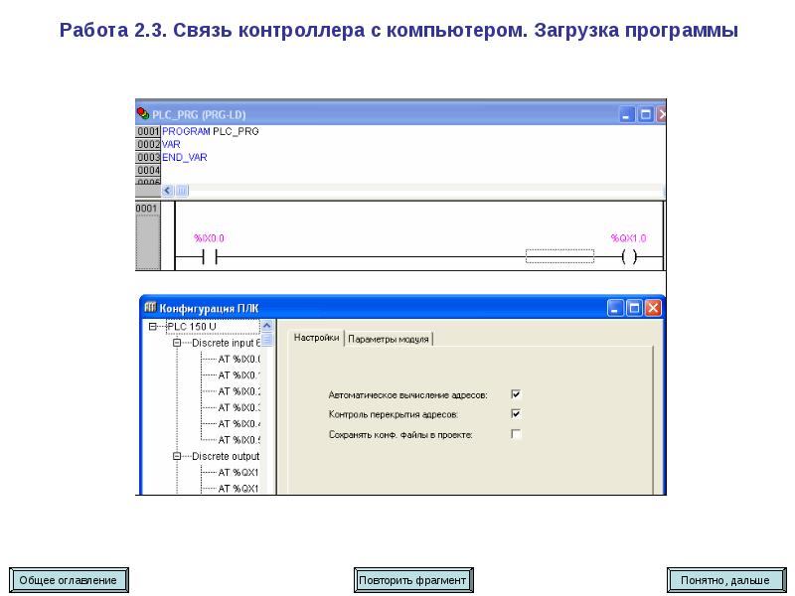The image size is (795, 596).
Task: Collapse the Discrete output tree node
Action: point(177,456)
